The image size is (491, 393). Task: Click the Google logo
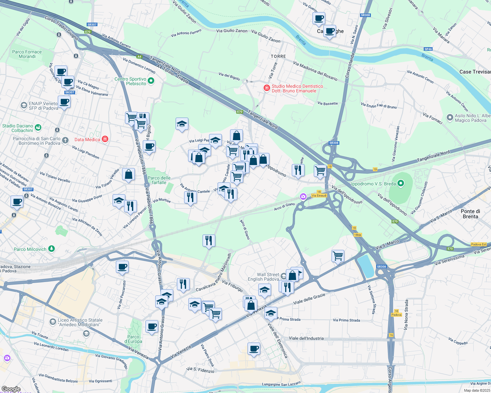[x=11, y=389]
